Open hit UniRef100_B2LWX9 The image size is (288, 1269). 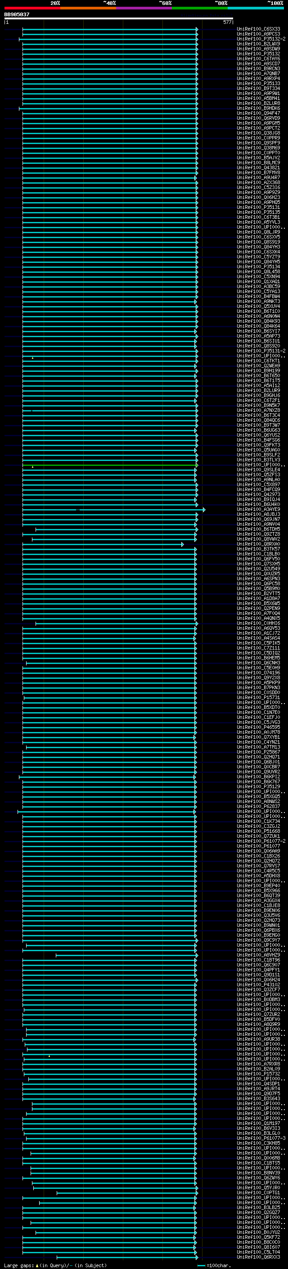(258, 44)
